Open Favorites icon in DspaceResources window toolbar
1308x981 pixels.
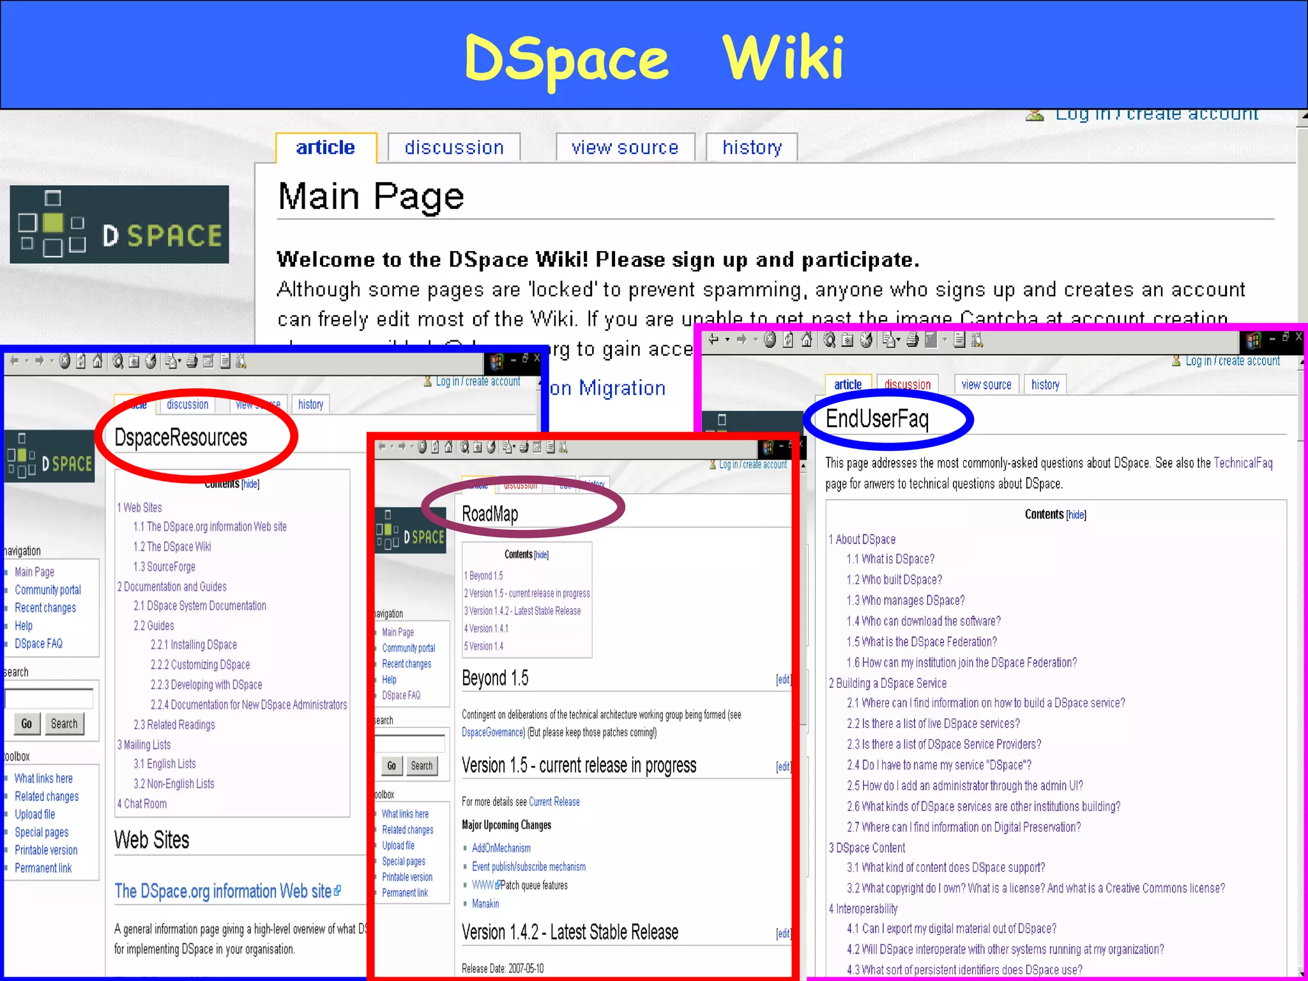click(x=133, y=362)
